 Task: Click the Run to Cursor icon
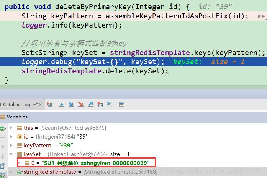click(x=110, y=104)
